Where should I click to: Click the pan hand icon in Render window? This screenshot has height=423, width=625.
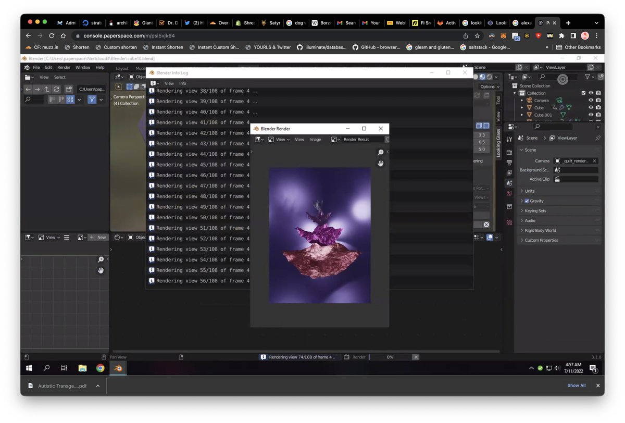[381, 163]
